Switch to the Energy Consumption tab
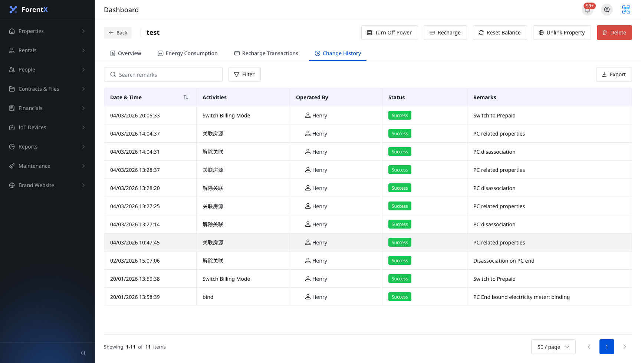 [188, 53]
